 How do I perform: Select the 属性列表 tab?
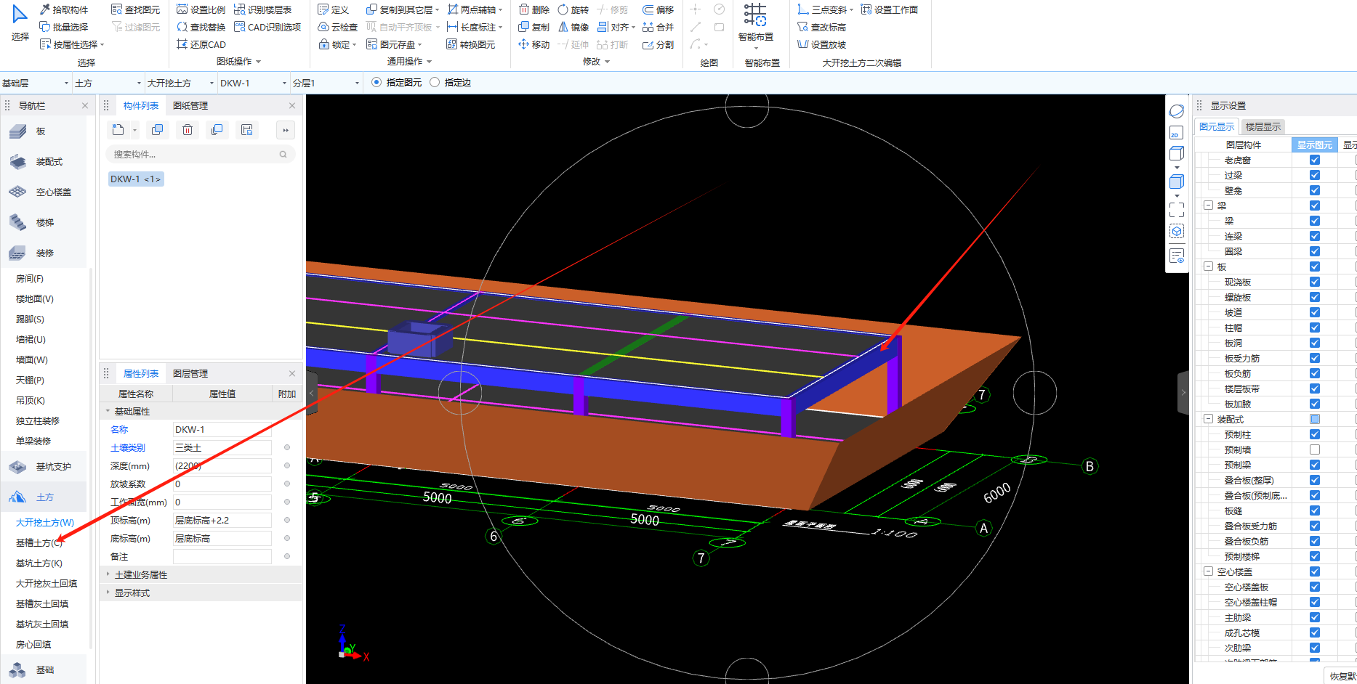[141, 373]
